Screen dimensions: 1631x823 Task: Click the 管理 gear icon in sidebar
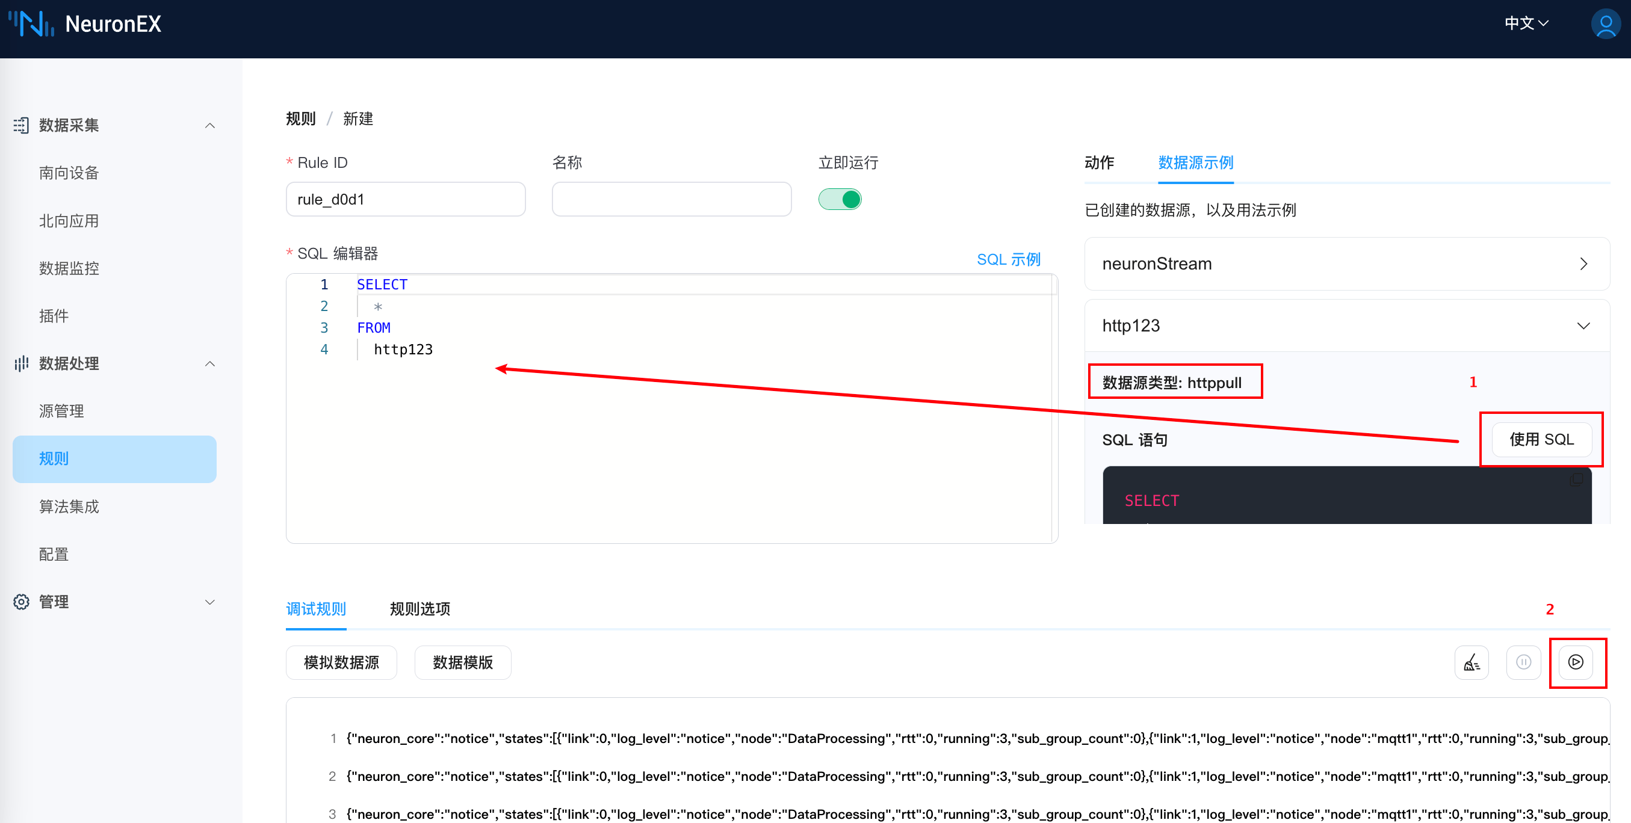click(21, 602)
